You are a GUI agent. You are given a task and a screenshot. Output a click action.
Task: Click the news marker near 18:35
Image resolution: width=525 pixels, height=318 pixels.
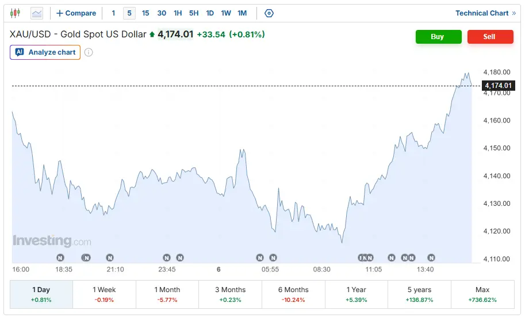coord(60,258)
